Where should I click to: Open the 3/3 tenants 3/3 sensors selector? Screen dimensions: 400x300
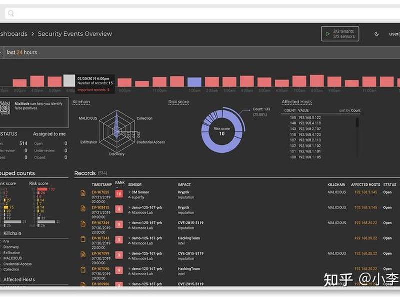(340, 34)
